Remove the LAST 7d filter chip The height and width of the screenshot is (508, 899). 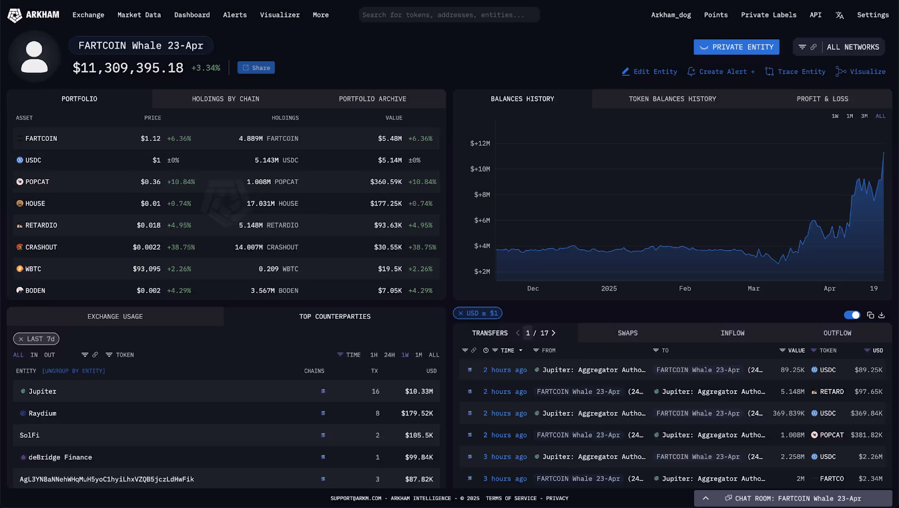pyautogui.click(x=21, y=339)
